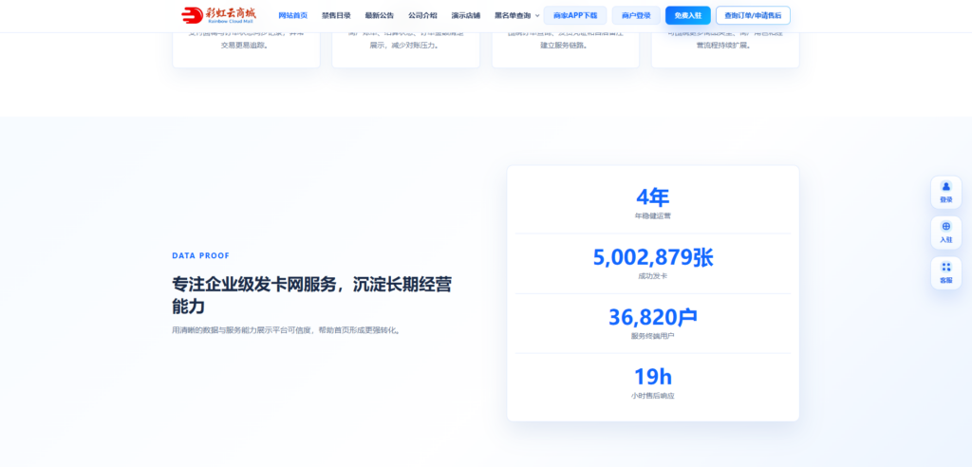Click the 4年 statistic value
Image resolution: width=972 pixels, height=467 pixels.
[653, 197]
